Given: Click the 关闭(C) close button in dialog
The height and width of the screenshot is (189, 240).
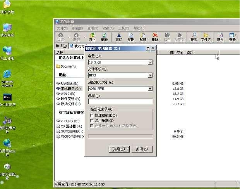Looking at the screenshot, I should click(142, 149).
